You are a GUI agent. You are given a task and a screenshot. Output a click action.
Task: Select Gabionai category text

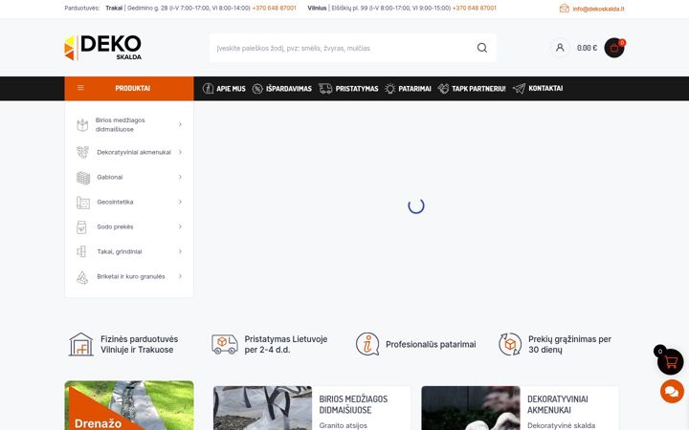point(110,178)
